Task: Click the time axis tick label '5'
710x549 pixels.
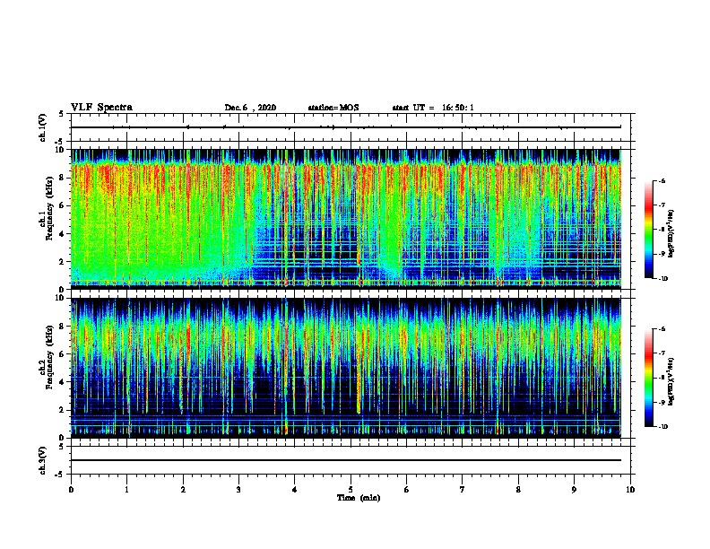Action: coord(351,489)
